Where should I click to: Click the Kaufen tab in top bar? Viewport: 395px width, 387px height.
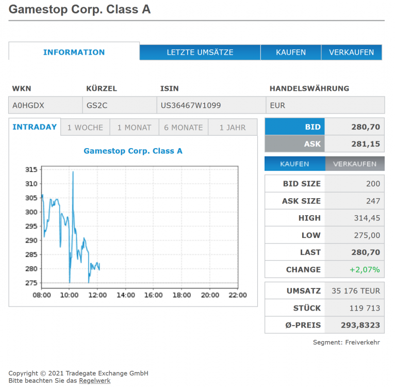291,53
